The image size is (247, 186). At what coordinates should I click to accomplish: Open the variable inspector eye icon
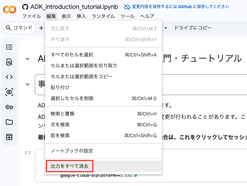[9, 92]
